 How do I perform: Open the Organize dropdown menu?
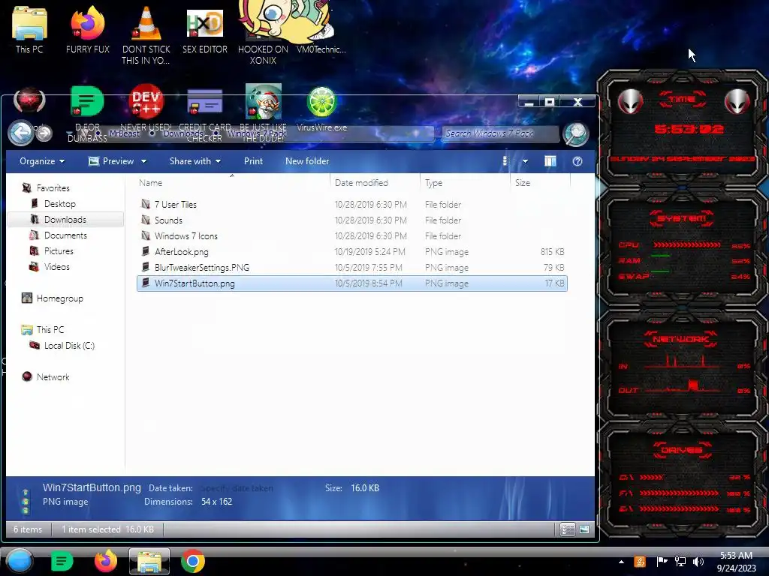pos(42,161)
